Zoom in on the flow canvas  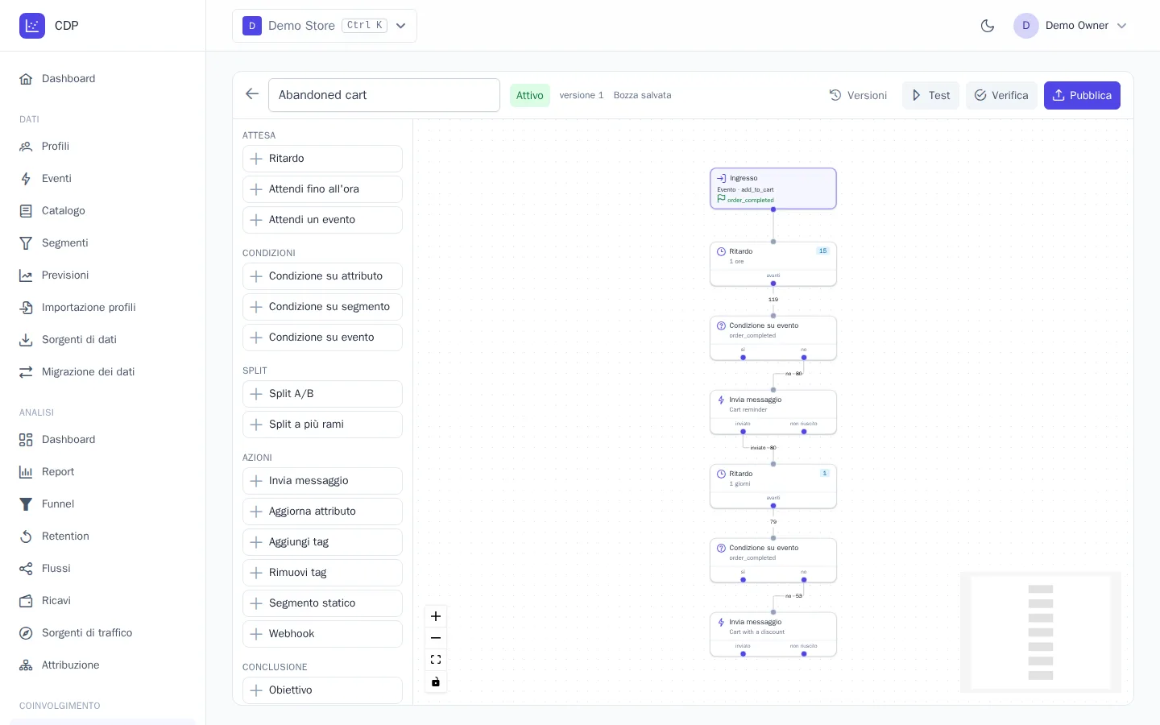436,616
